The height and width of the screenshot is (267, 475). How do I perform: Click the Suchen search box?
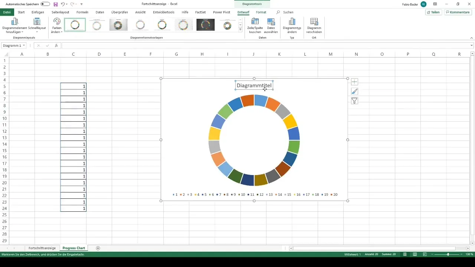point(288,12)
